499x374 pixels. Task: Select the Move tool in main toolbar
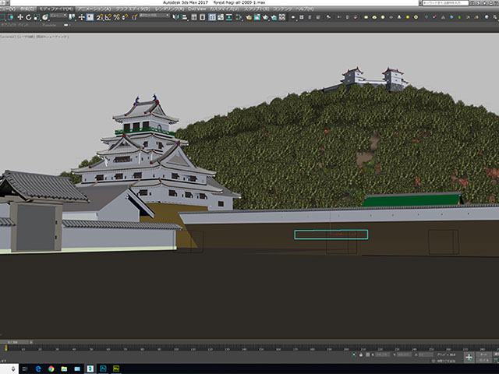coord(20,17)
